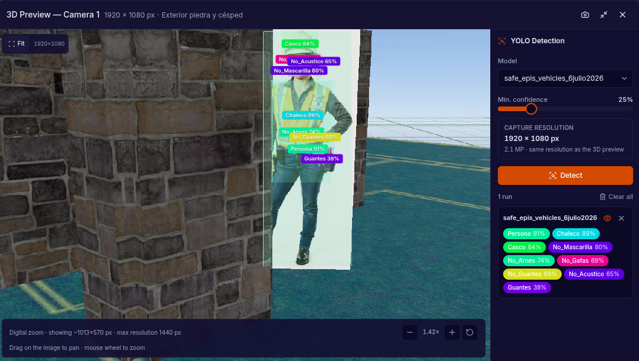The image size is (639, 361).
Task: Click the Guantes 38% label on the image
Action: tap(322, 159)
